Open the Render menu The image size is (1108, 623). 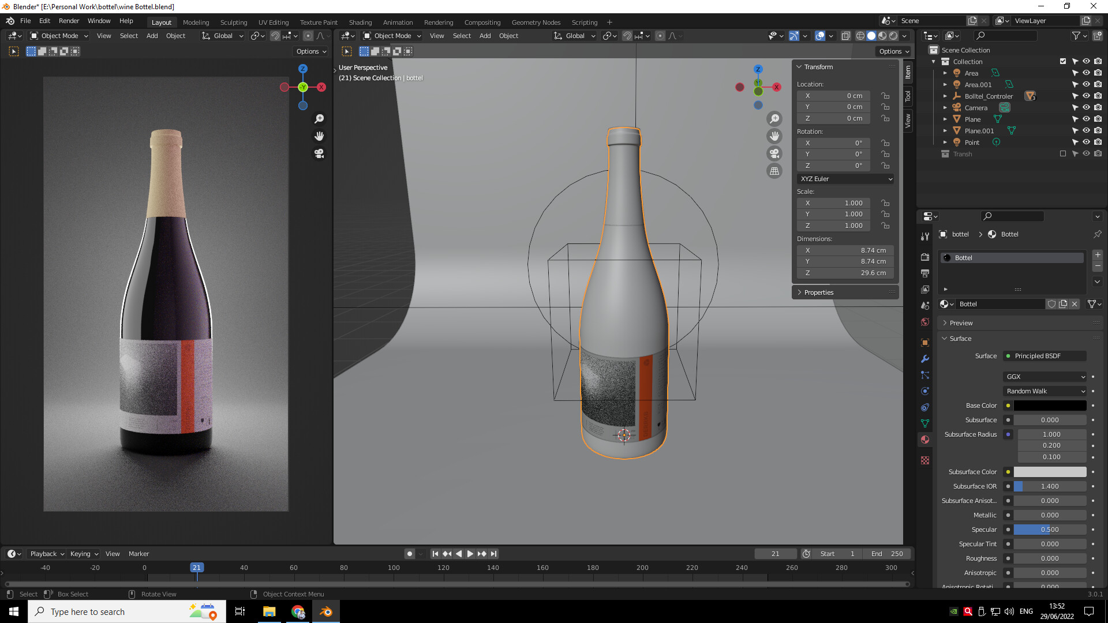point(69,21)
